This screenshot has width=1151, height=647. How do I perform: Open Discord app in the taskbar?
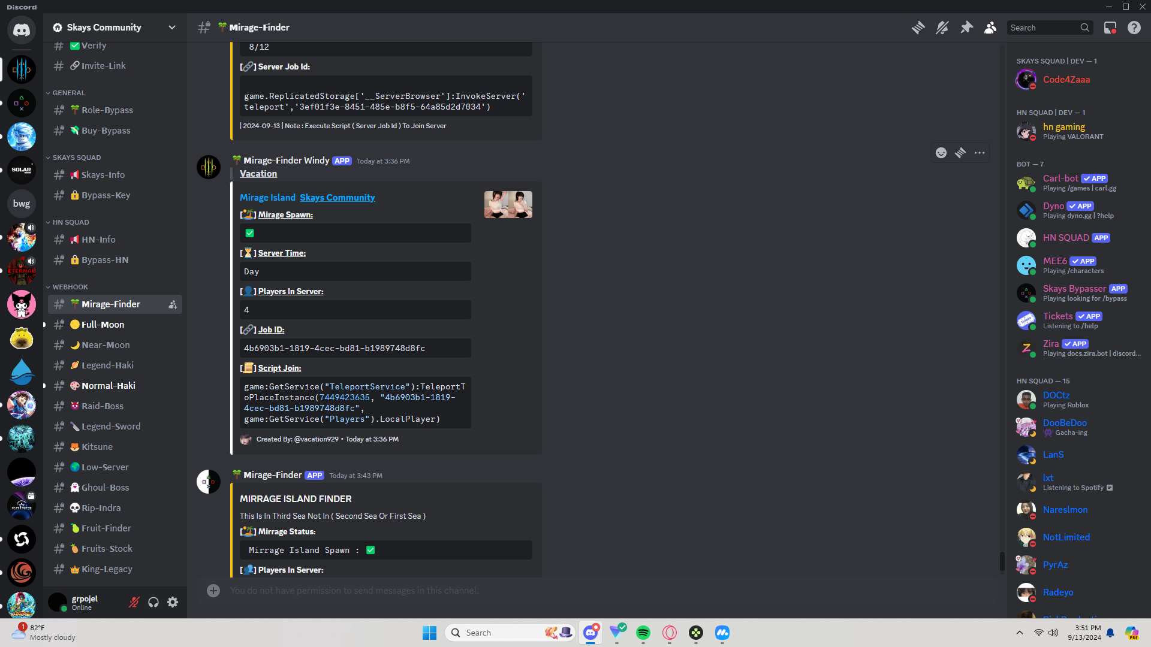[590, 633]
